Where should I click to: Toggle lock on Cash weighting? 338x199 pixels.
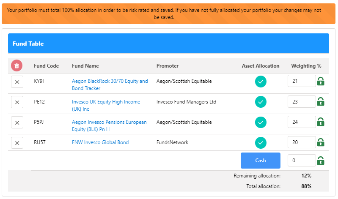click(x=321, y=161)
